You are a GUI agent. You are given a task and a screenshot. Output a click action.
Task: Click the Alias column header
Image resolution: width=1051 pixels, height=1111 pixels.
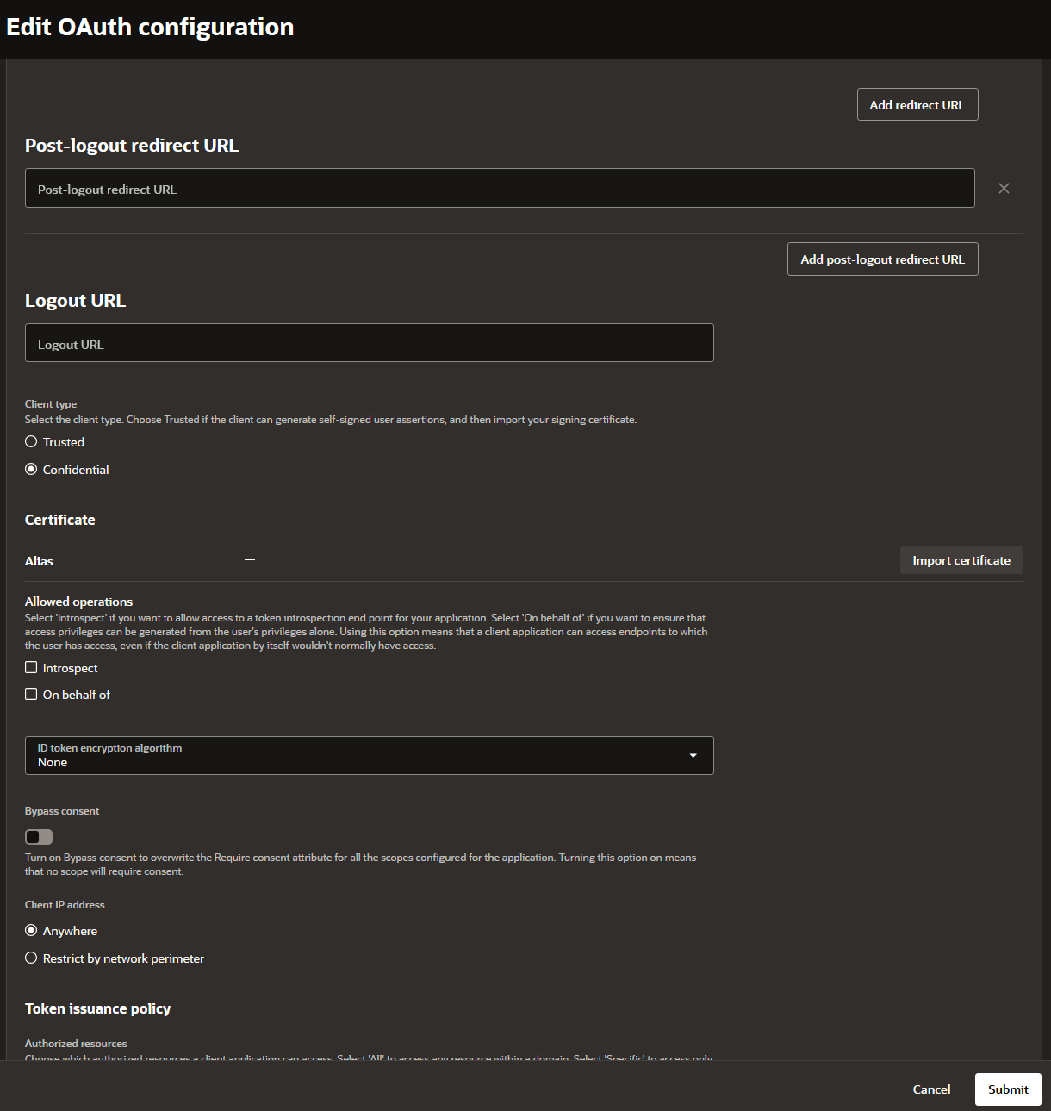pyautogui.click(x=39, y=561)
